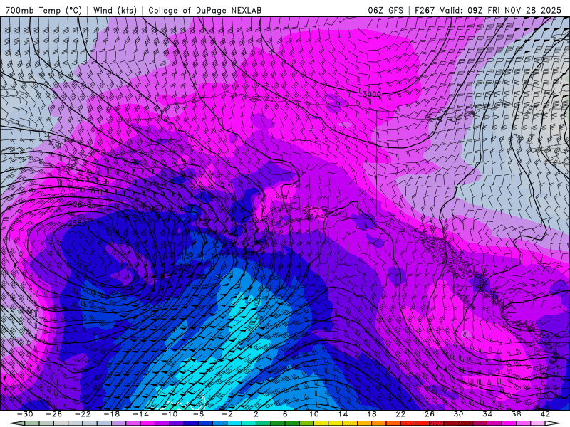Click the 26 colorbar scale value

[x=430, y=414]
